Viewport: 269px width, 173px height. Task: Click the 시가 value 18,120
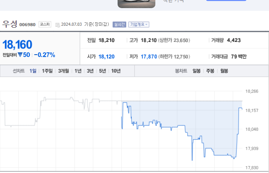106,57
